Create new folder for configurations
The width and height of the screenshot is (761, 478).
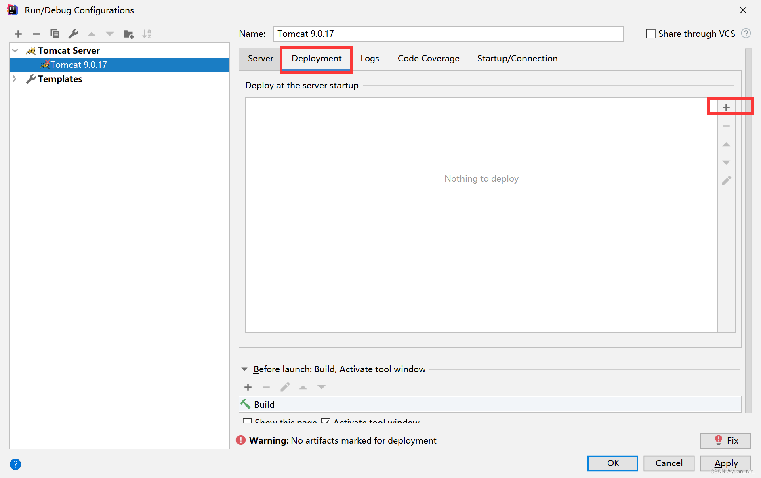(129, 34)
